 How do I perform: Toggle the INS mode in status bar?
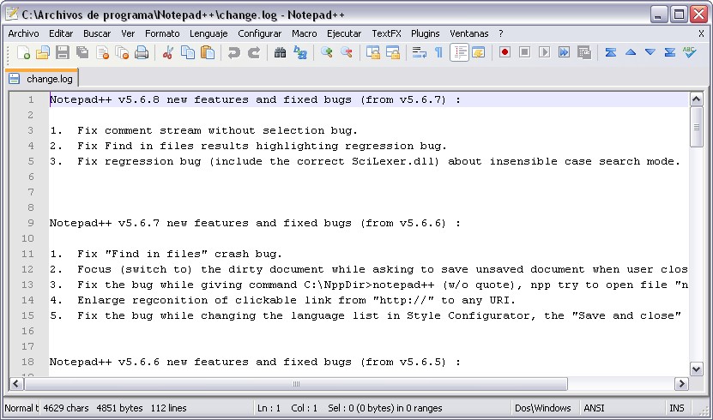[x=677, y=408]
